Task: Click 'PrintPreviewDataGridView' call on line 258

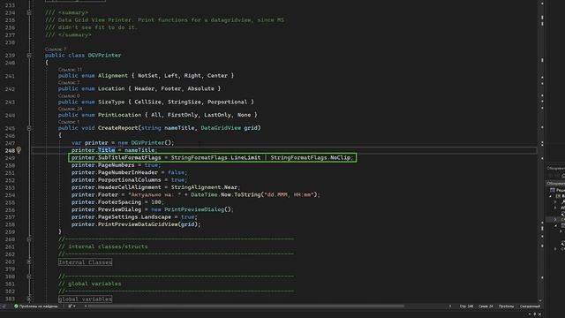Action: point(138,224)
